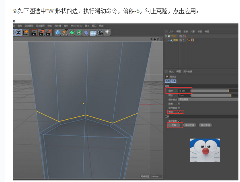The width and height of the screenshot is (240, 182).
Task: Click the red X generator disable toggle
Action: point(185,36)
